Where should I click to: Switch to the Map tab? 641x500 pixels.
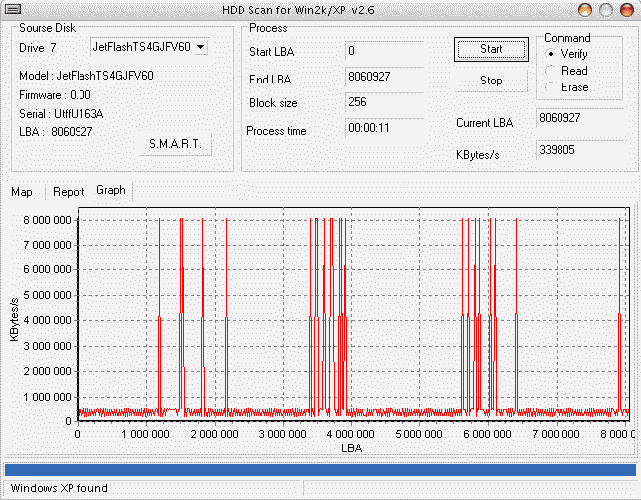[22, 191]
